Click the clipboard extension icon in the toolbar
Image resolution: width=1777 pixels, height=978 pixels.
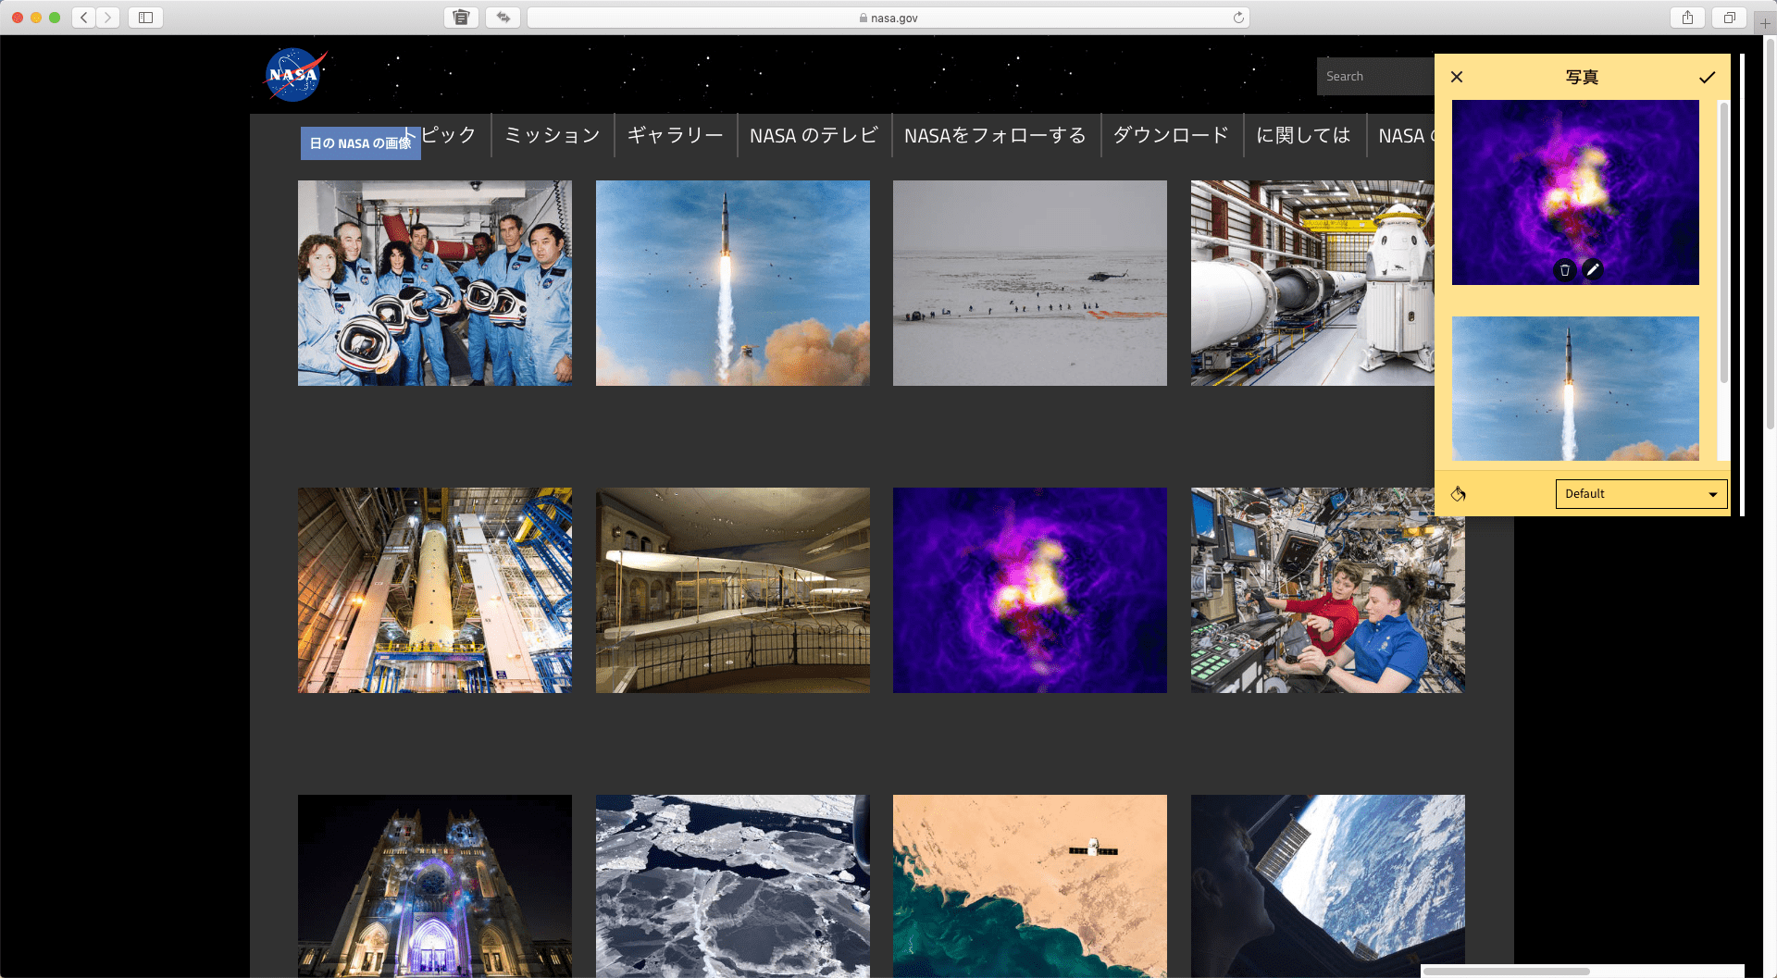point(461,18)
